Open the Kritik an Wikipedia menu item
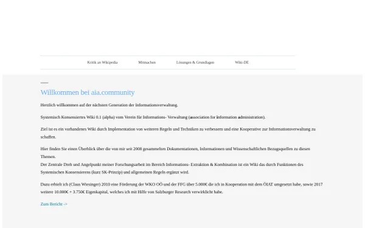Screen dimensions: 365x228 (102, 63)
